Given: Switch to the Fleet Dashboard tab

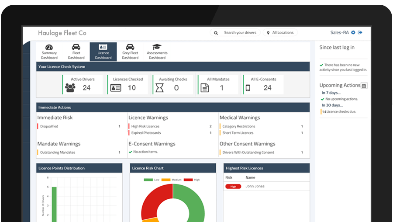Looking at the screenshot, I should 76,52.
